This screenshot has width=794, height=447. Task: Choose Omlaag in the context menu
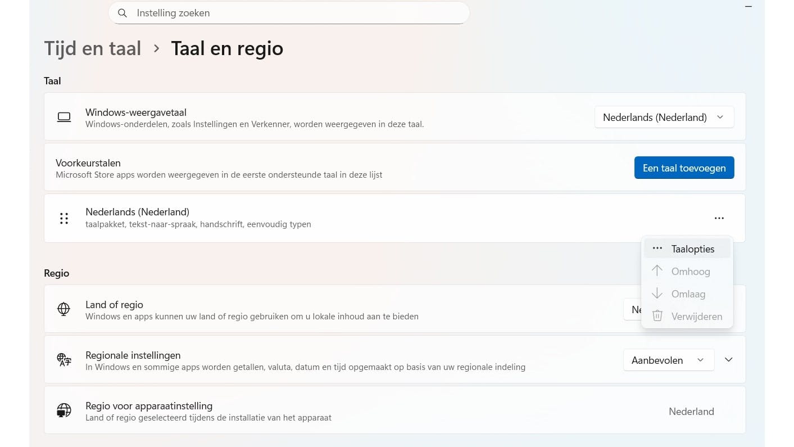tap(688, 294)
